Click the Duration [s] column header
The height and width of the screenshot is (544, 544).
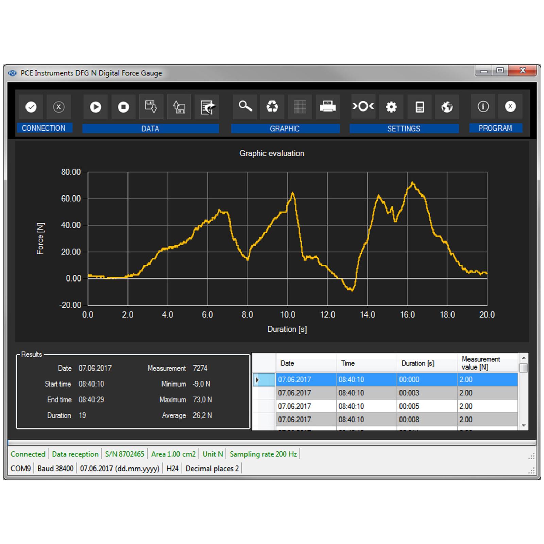[427, 363]
